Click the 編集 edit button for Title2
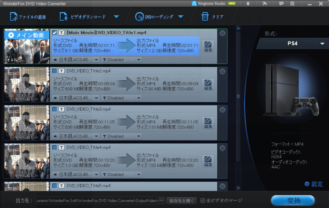Viewport: 329px width, 208px height. point(208,85)
